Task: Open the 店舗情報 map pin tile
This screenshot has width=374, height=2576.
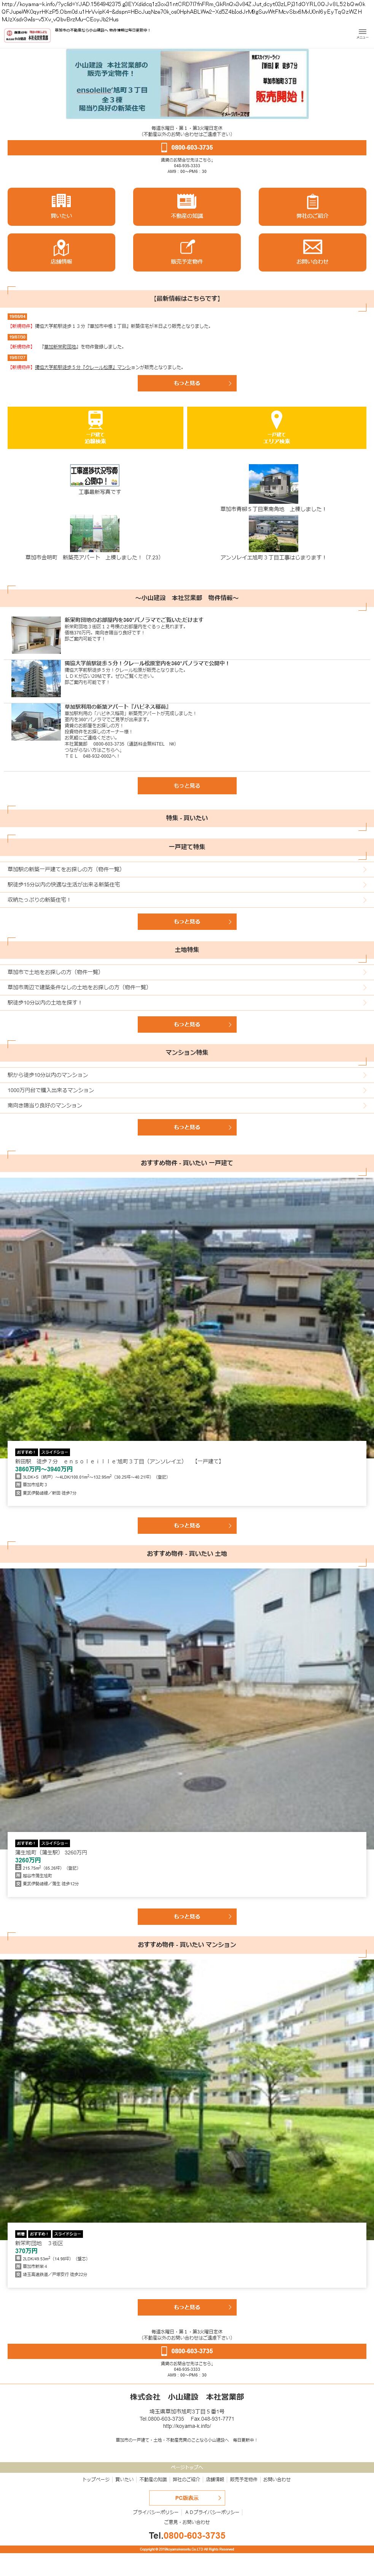Action: (x=61, y=252)
